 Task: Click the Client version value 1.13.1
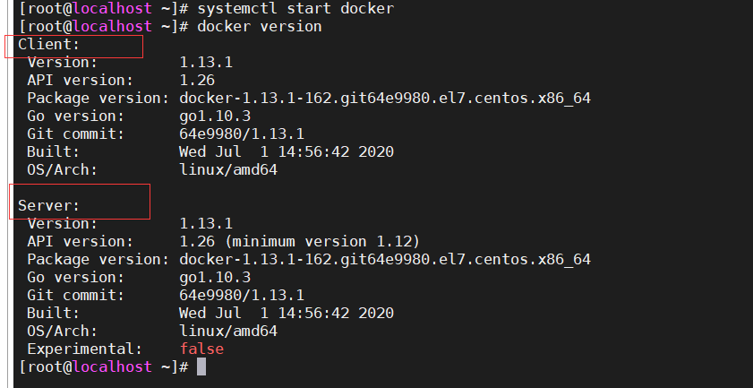206,62
